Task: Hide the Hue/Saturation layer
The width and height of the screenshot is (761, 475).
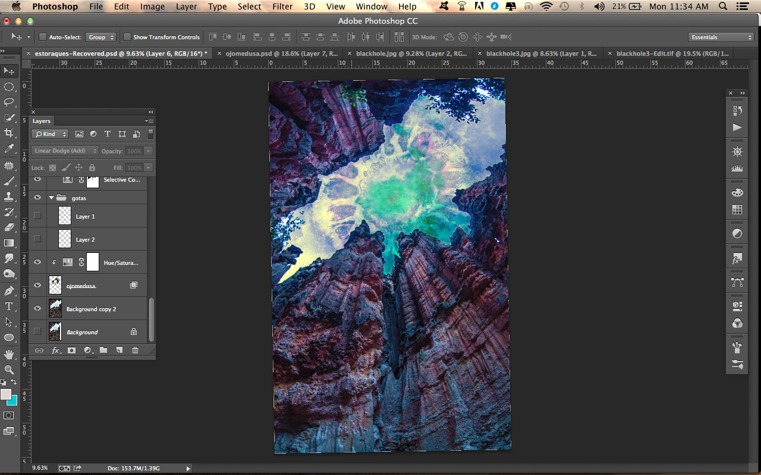Action: click(37, 262)
